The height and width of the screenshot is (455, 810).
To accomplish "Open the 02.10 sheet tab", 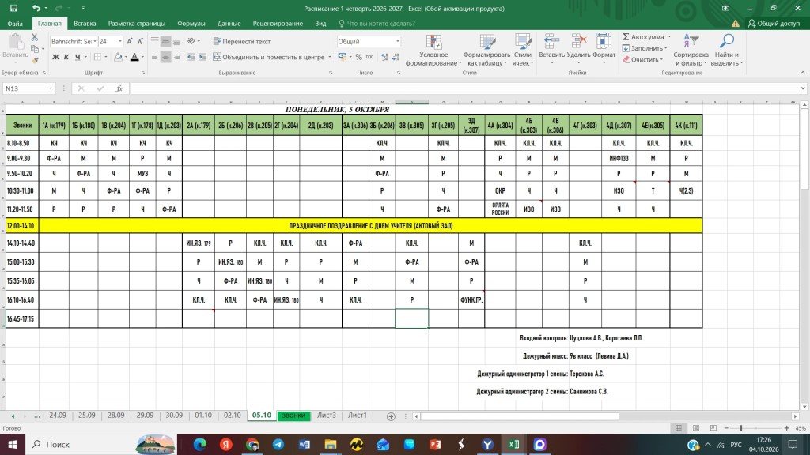I will point(233,416).
